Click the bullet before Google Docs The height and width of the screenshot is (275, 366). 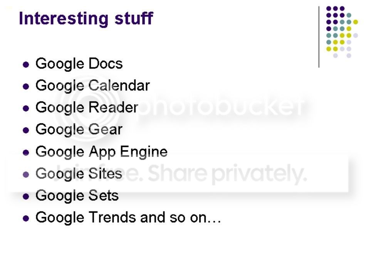click(x=26, y=64)
